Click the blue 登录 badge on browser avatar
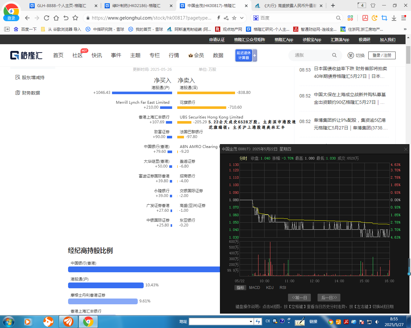The image size is (411, 328). point(11,18)
